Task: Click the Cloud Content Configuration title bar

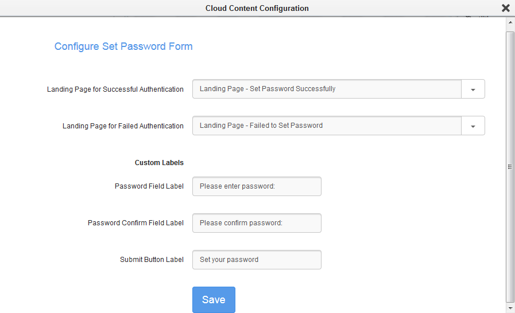Action: (x=257, y=8)
